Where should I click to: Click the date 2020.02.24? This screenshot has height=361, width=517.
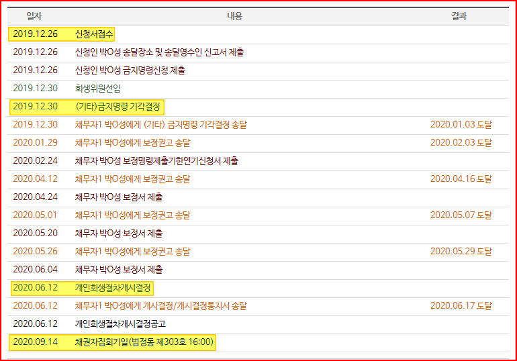pos(36,161)
